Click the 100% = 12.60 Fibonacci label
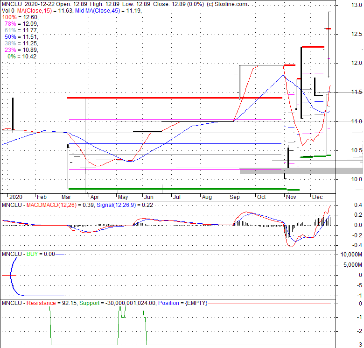This screenshot has width=364, height=348. [20, 17]
